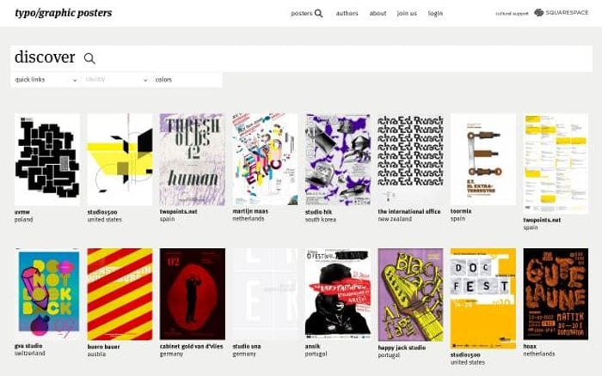Open the studio hik purple poster
Viewport: 602px width, 376px height.
[338, 160]
